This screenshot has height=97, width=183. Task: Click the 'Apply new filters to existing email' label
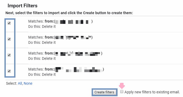click(152, 92)
